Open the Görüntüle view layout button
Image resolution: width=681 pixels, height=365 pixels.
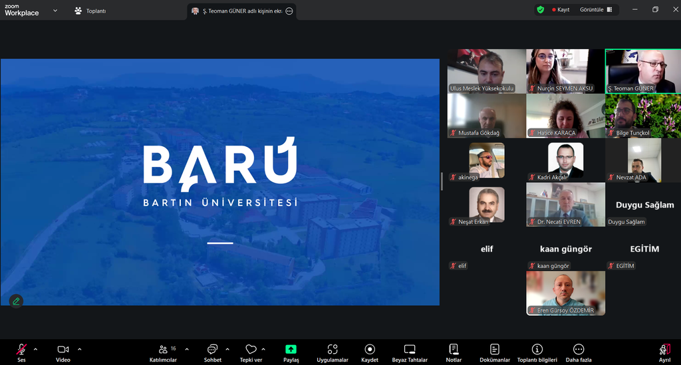pos(595,10)
